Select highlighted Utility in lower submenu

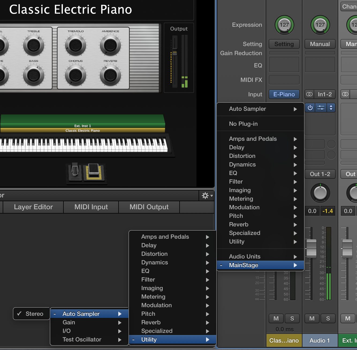pos(173,340)
